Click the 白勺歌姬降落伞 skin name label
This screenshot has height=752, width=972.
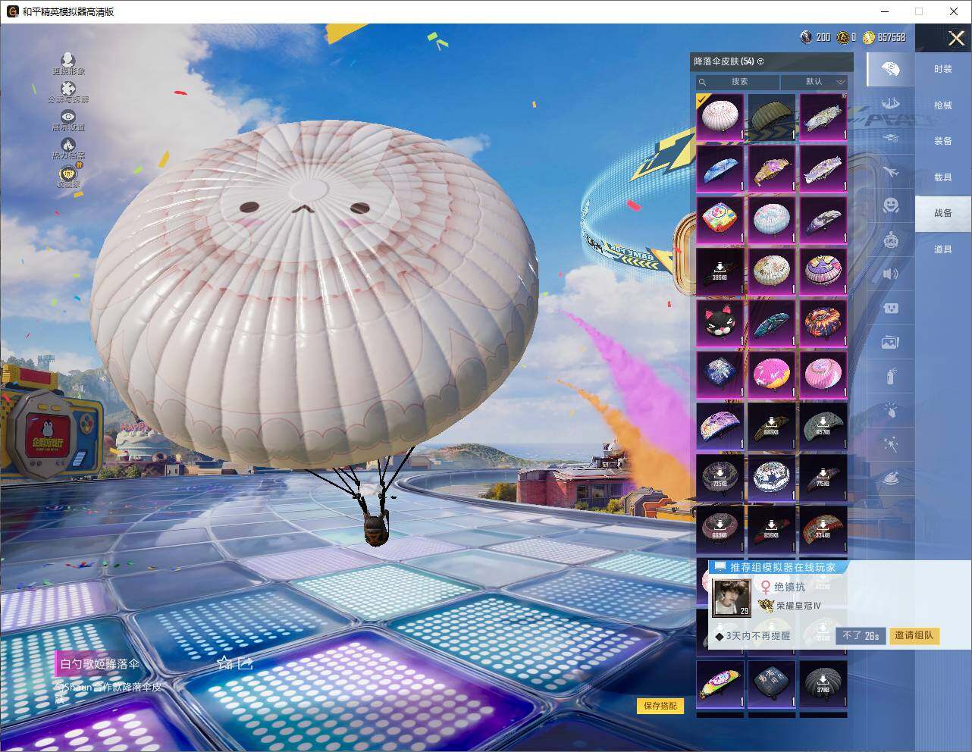[99, 664]
